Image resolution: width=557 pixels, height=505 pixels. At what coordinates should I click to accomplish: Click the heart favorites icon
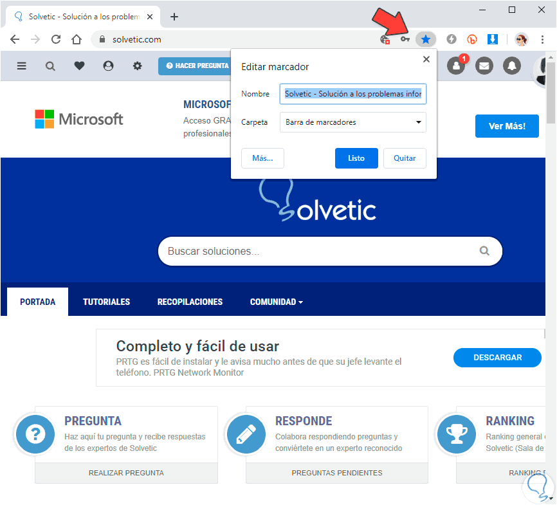pyautogui.click(x=79, y=66)
